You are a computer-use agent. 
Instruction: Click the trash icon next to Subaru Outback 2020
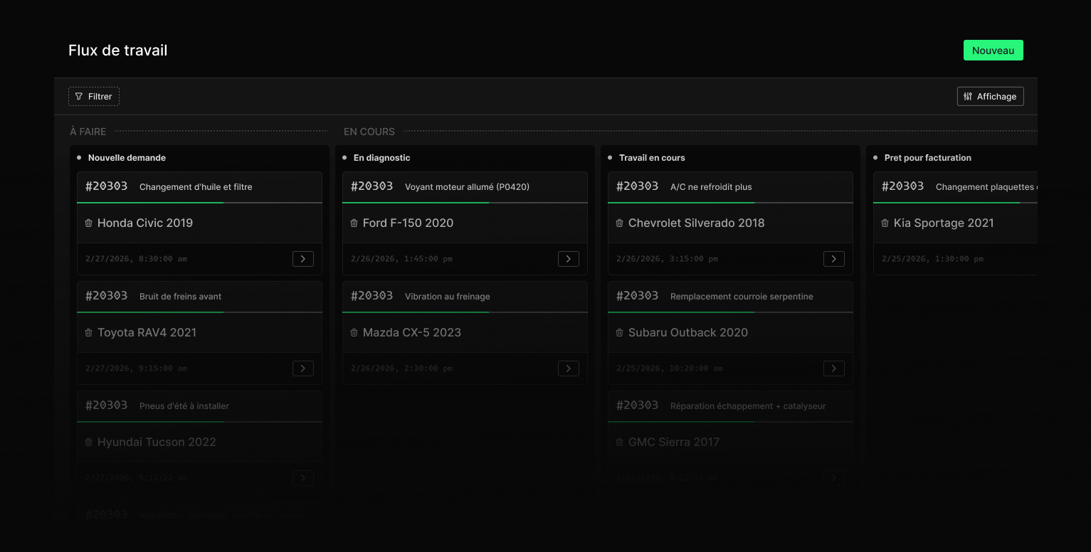(620, 333)
